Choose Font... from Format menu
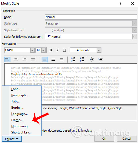This screenshot has width=139, height=144. [x=22, y=89]
